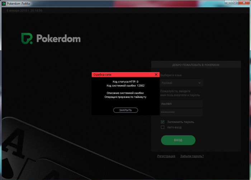251x180 pixels.
Task: Click the Операция прервана по таймауту text
Action: pos(126,97)
